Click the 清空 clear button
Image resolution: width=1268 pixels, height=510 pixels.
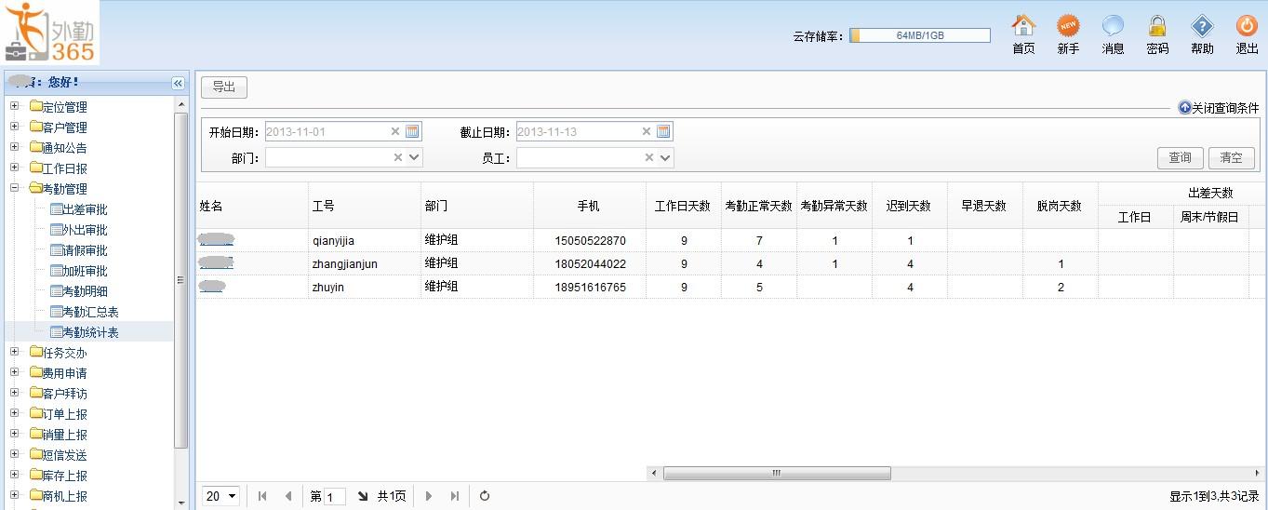coord(1232,158)
